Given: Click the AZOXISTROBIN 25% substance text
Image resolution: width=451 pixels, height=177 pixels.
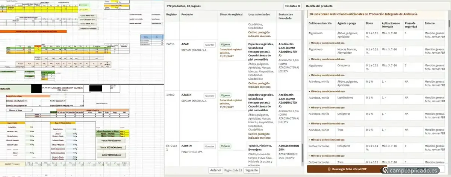Looking at the screenshot, I should coord(289,147).
